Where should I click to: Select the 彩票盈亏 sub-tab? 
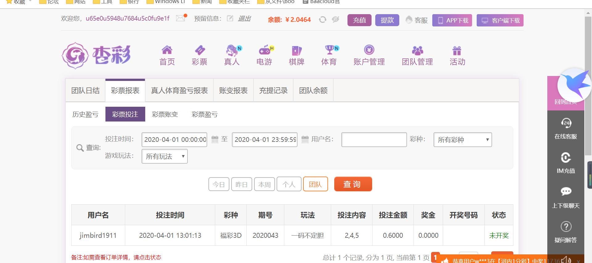pos(205,114)
